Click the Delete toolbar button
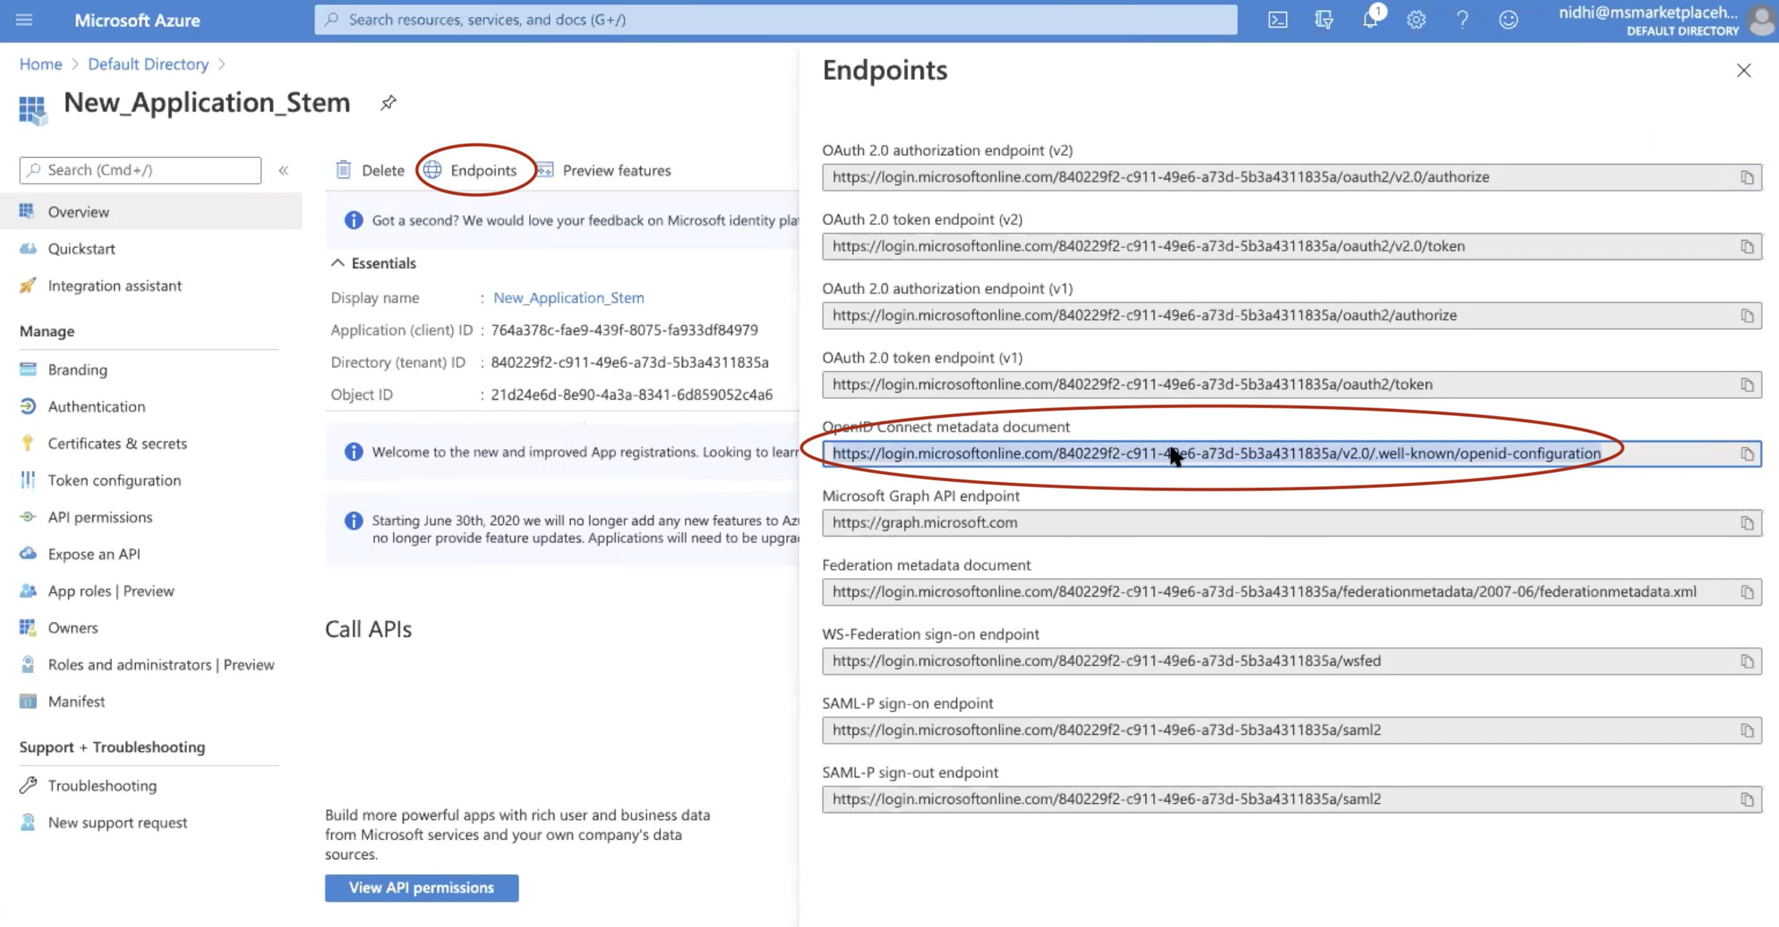Screen dimensions: 1779x927 [370, 170]
